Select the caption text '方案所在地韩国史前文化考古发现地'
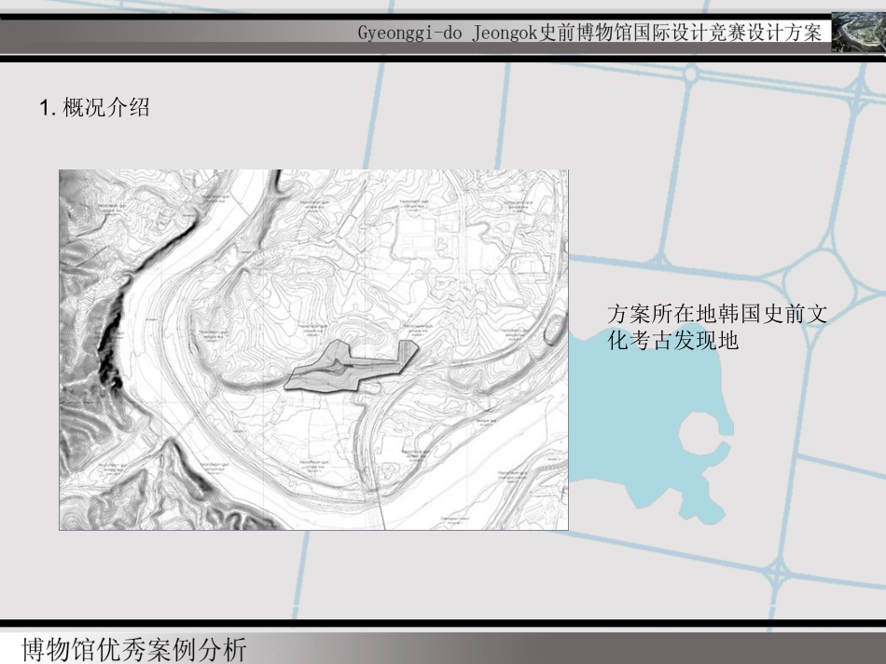 tap(717, 327)
